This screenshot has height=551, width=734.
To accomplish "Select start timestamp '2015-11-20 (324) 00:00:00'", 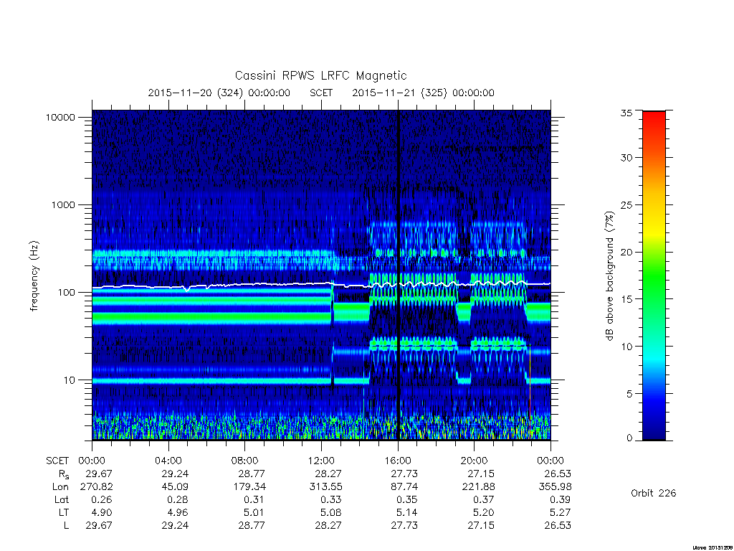I will 219,93.
